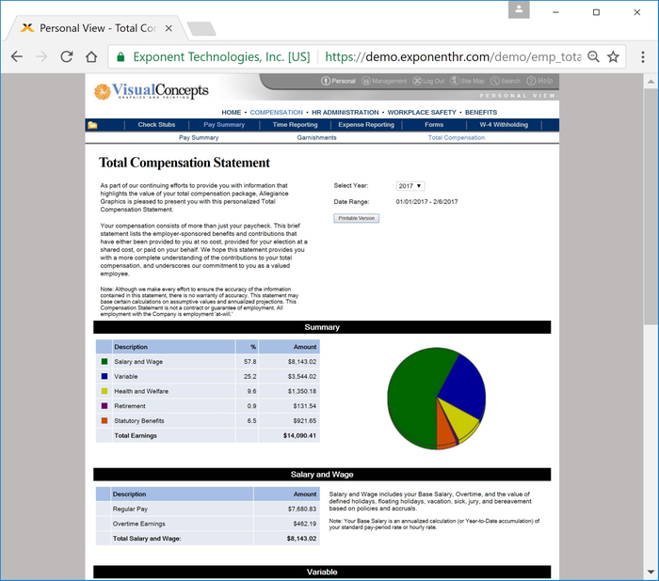Select the W-4 Withholding tab
This screenshot has height=581, width=659.
point(504,125)
